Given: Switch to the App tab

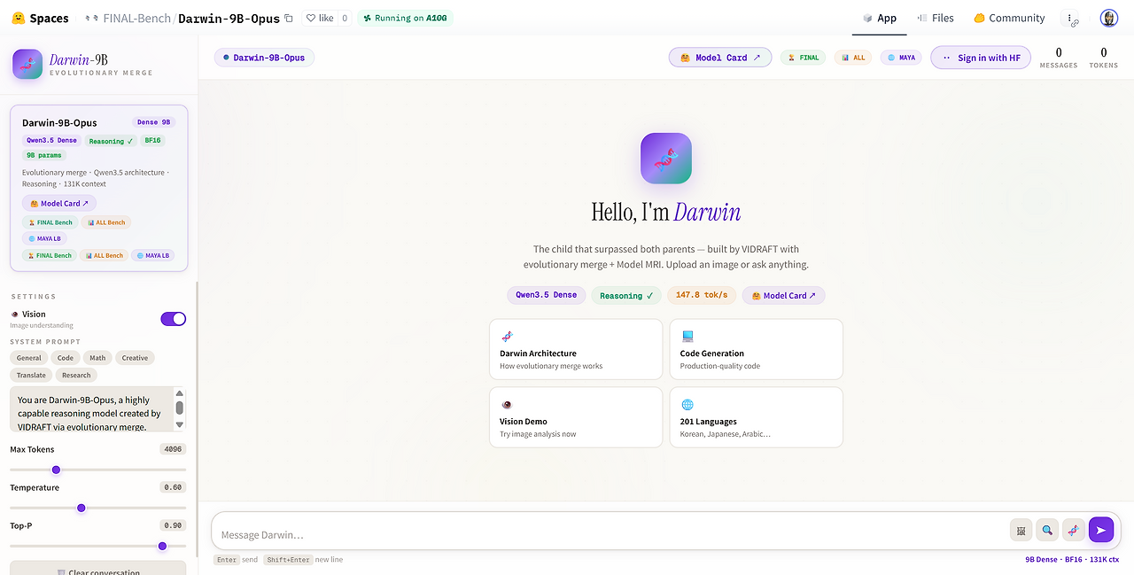Looking at the screenshot, I should pyautogui.click(x=880, y=18).
